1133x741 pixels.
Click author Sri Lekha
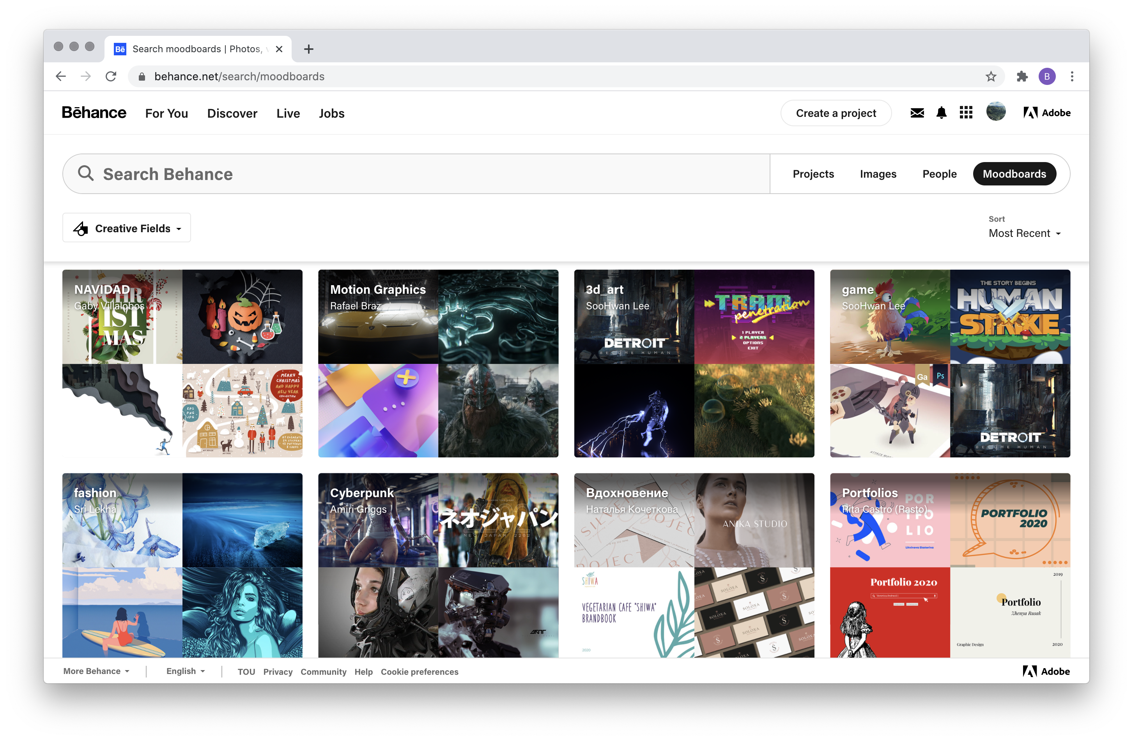(95, 509)
